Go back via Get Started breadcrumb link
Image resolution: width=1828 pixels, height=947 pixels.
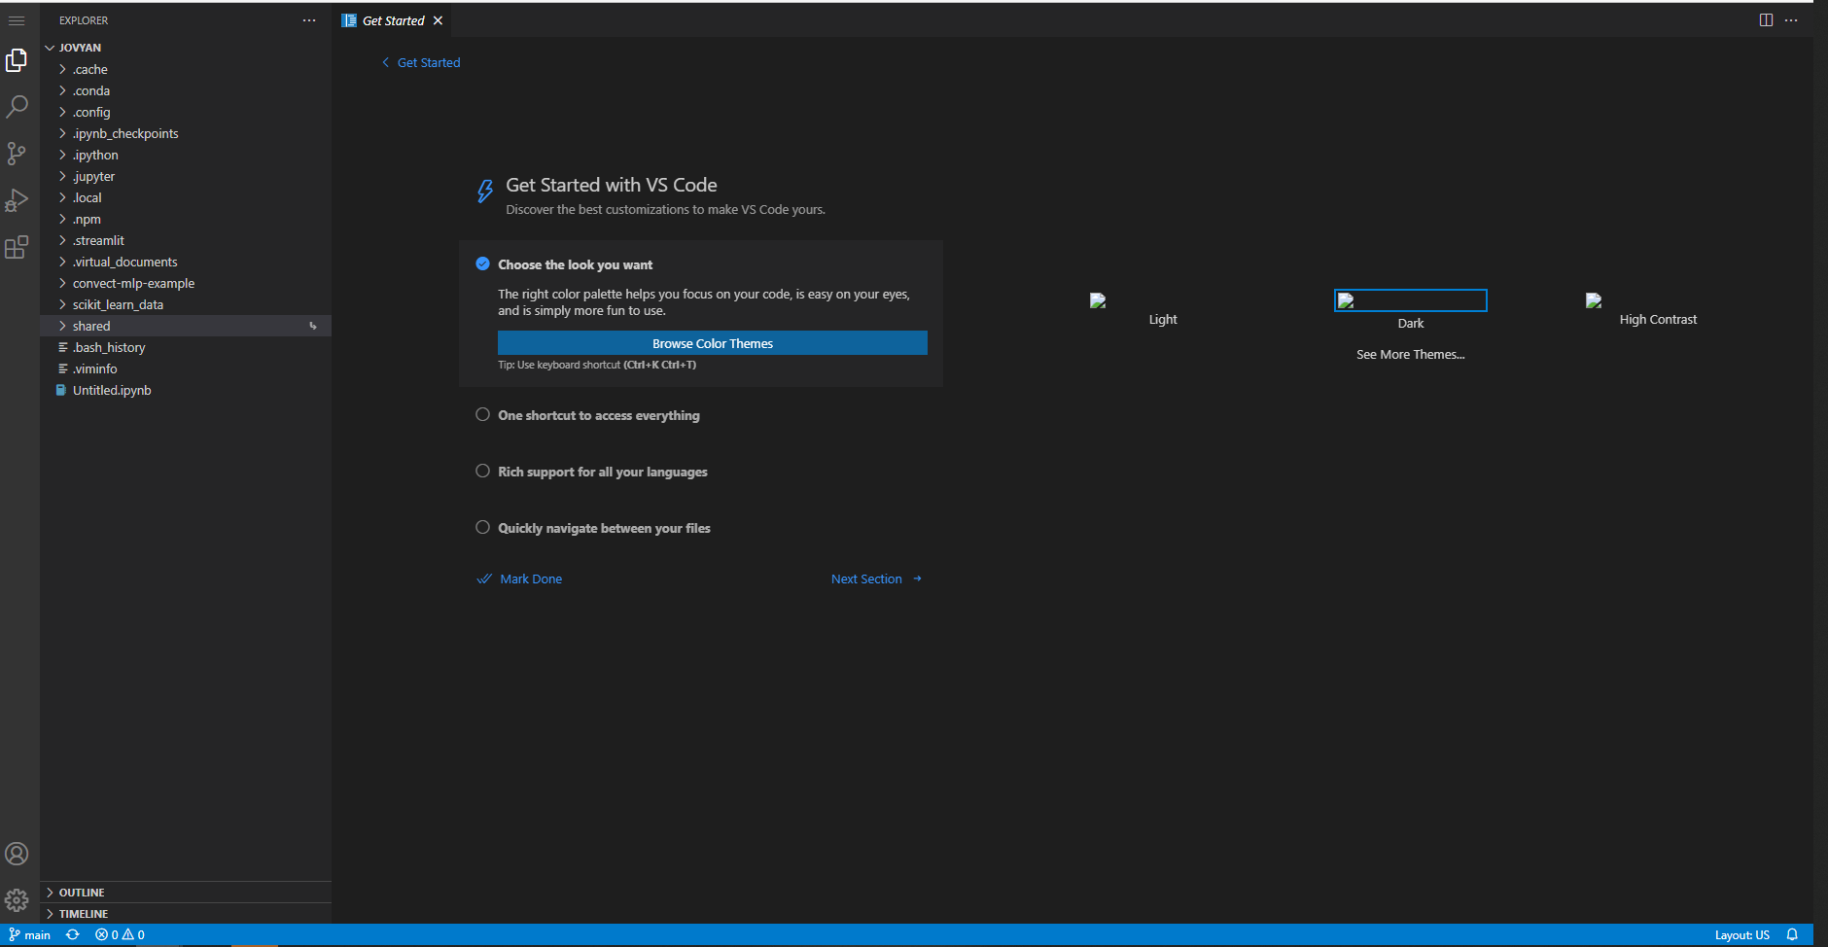click(x=421, y=62)
